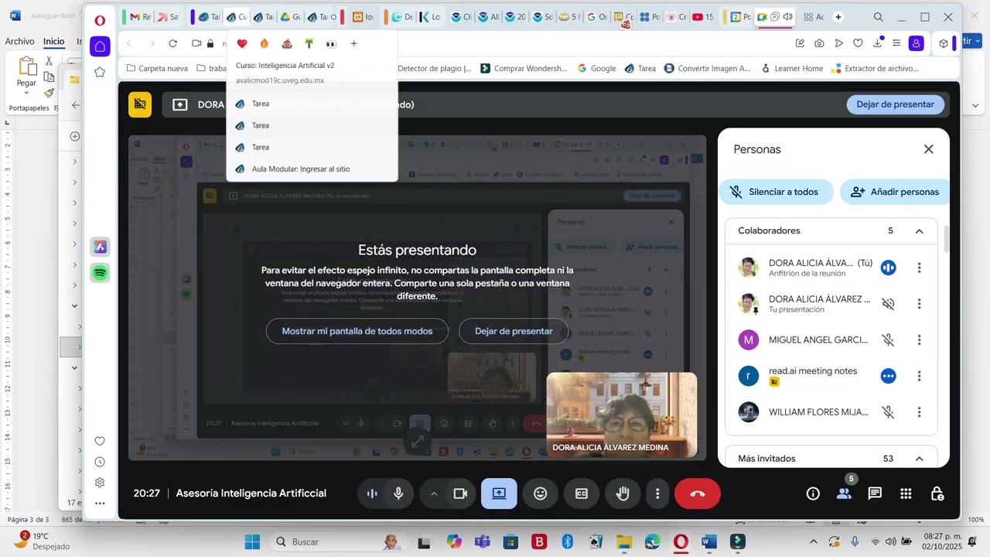Click the Windows Start button

pyautogui.click(x=253, y=542)
